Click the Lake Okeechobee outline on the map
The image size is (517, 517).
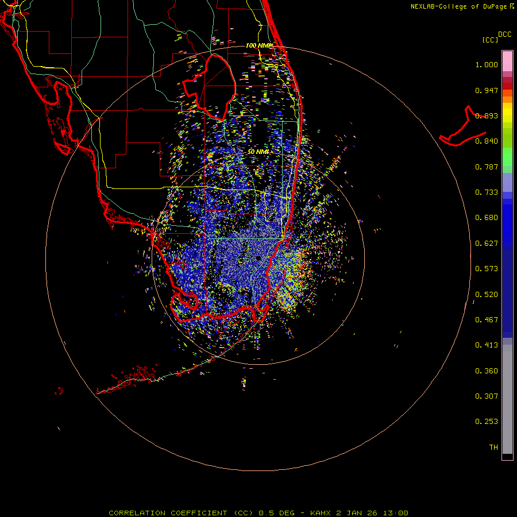coord(210,87)
